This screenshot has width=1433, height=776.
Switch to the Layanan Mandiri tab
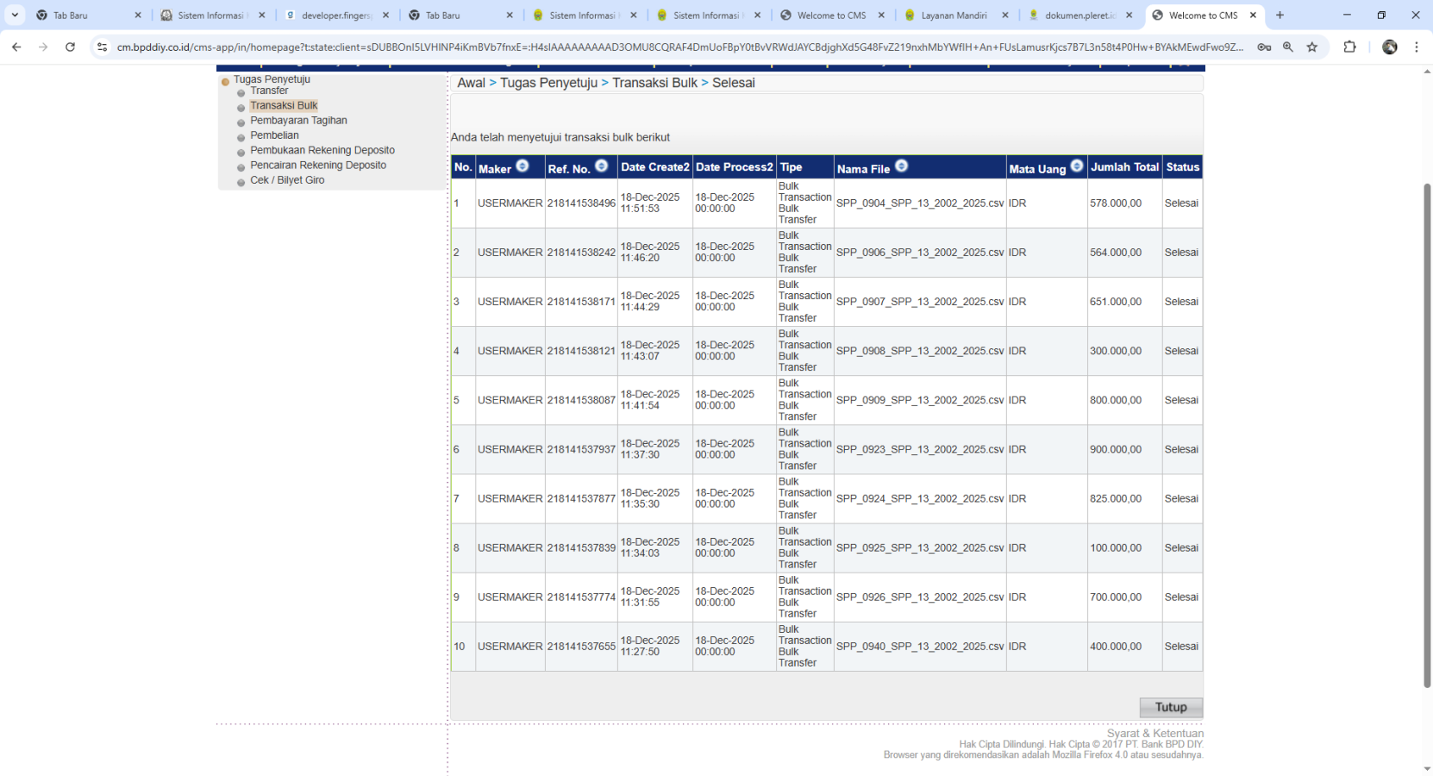click(954, 16)
